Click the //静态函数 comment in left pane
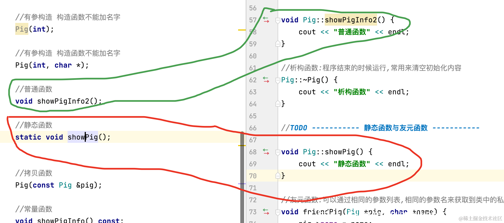 tap(34, 125)
